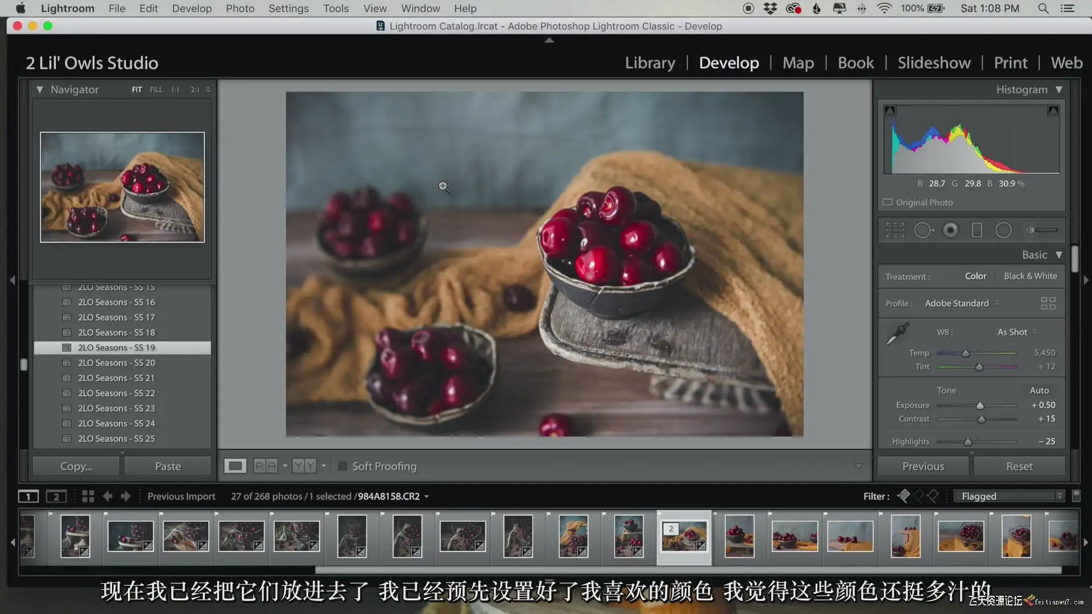The height and width of the screenshot is (614, 1092).
Task: Switch to the Library module
Action: (650, 63)
